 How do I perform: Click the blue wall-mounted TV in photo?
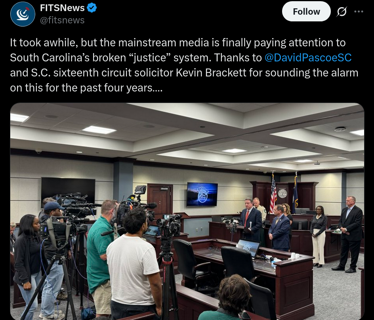(x=202, y=194)
